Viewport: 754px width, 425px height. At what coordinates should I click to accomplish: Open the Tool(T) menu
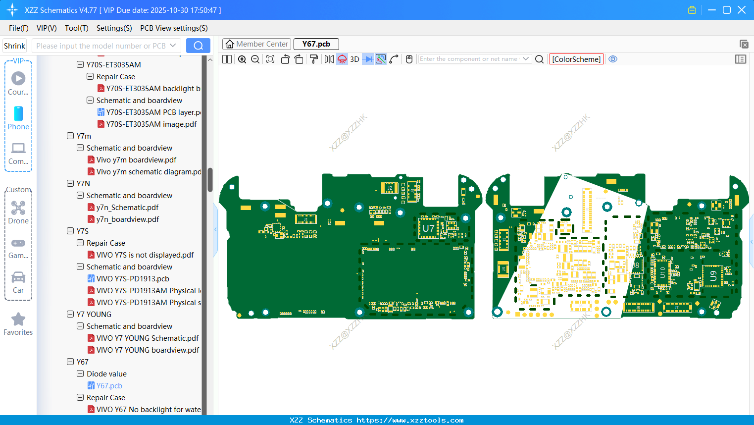[76, 28]
